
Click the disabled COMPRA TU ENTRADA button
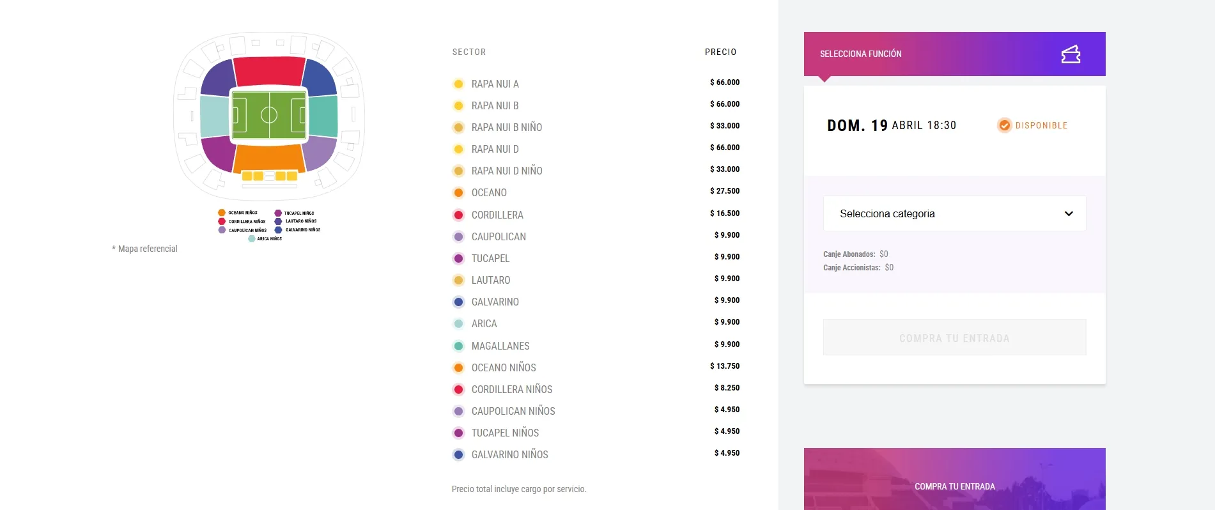click(x=954, y=337)
